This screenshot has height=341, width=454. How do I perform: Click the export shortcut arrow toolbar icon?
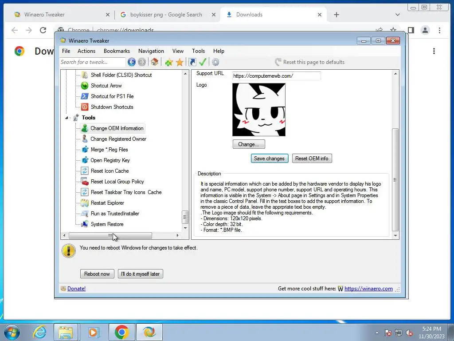[x=192, y=62]
